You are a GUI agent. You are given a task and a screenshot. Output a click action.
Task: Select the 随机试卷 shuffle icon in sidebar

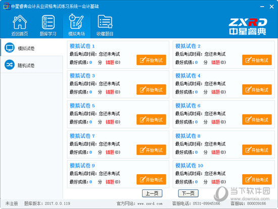pyautogui.click(x=10, y=65)
